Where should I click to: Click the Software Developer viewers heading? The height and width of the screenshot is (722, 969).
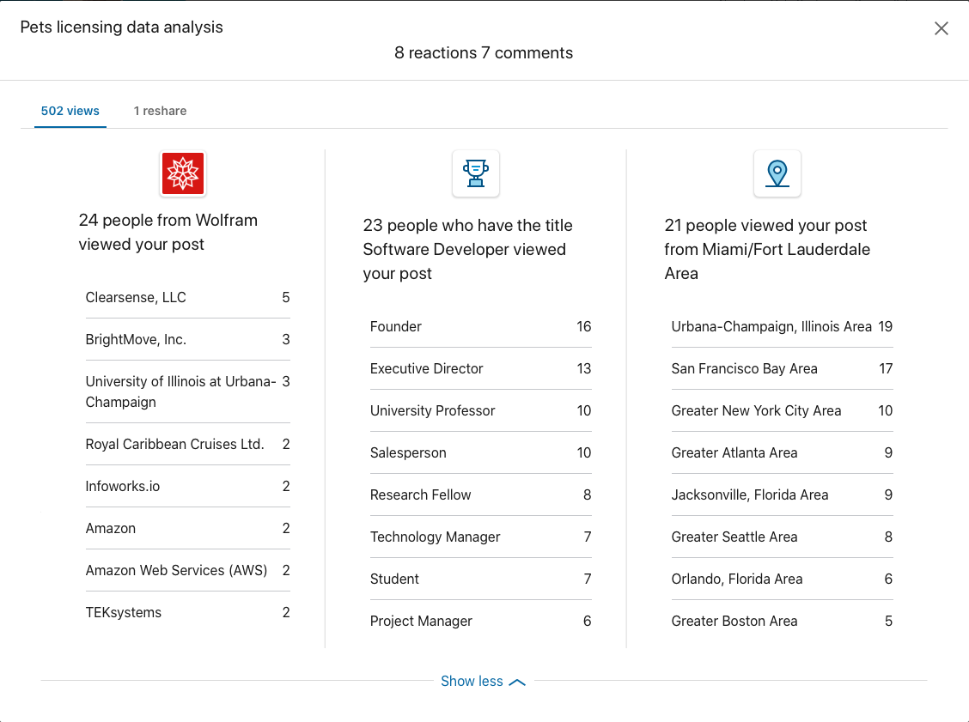(x=468, y=250)
